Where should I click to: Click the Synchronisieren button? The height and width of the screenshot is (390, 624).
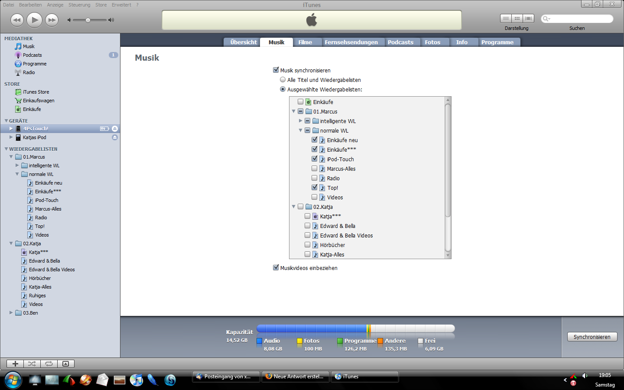(592, 337)
